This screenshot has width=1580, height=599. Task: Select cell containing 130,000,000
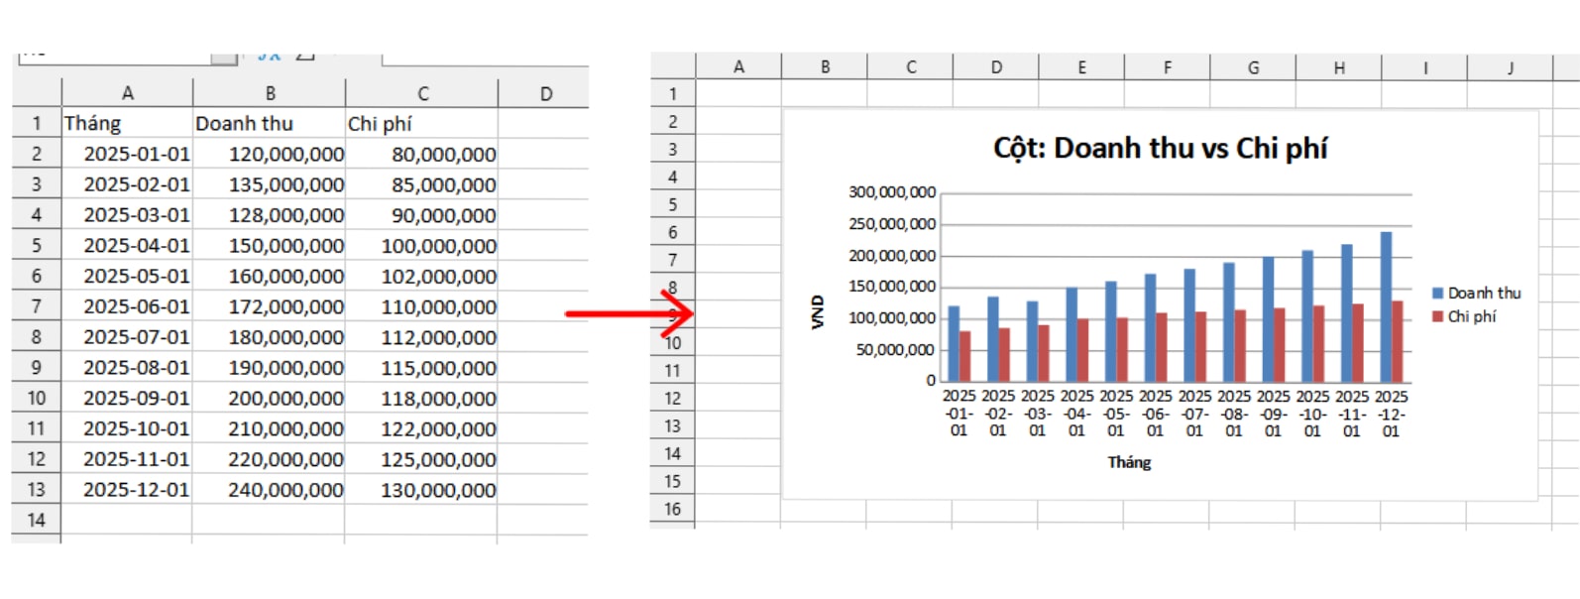421,490
